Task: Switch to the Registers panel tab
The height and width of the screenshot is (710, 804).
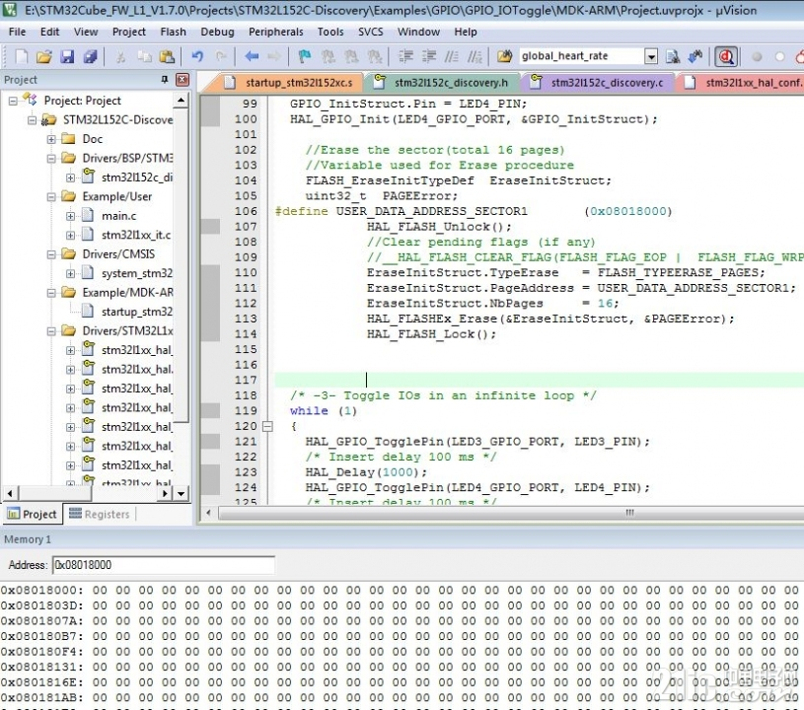Action: click(100, 514)
